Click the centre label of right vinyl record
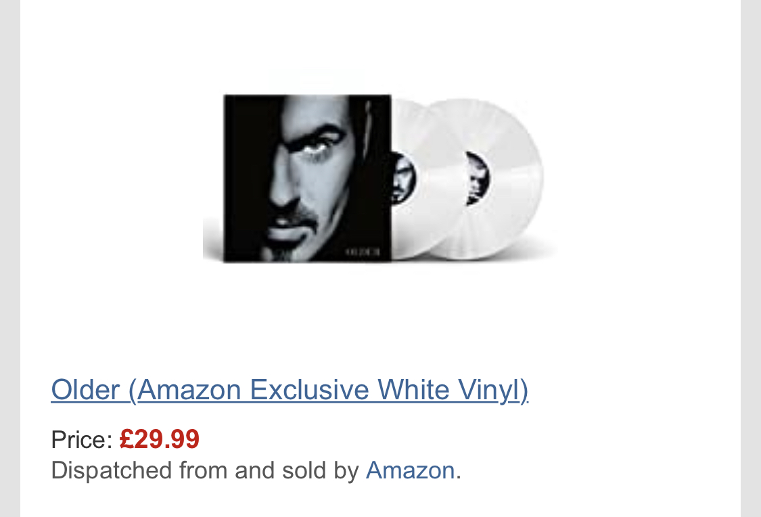Viewport: 761px width, 517px height. 478,178
